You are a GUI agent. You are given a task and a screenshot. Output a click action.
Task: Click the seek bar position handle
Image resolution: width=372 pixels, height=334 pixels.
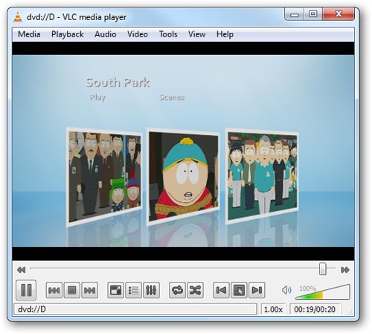pyautogui.click(x=323, y=268)
